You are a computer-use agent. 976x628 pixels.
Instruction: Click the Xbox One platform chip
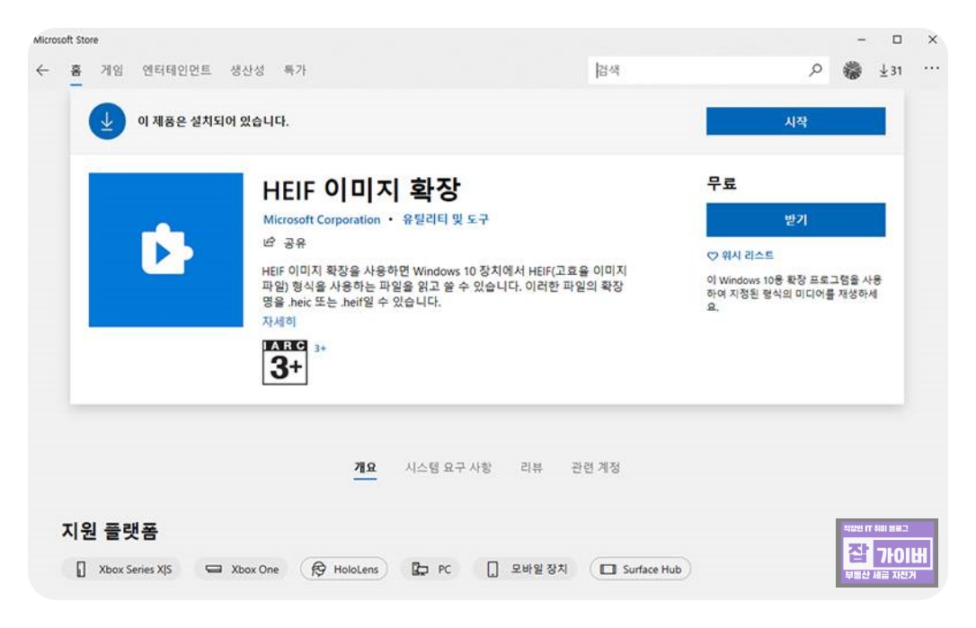point(242,569)
